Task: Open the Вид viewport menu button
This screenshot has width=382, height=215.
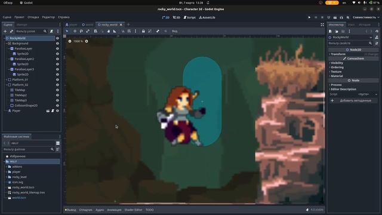Action: [x=175, y=31]
